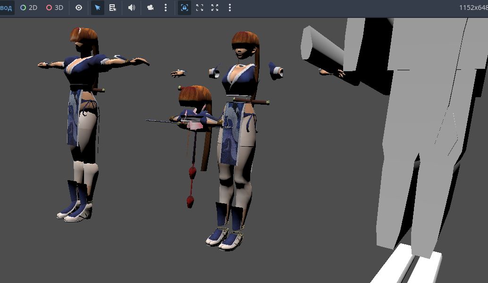Activate the arrow select tool
This screenshot has height=283, width=488.
click(98, 8)
